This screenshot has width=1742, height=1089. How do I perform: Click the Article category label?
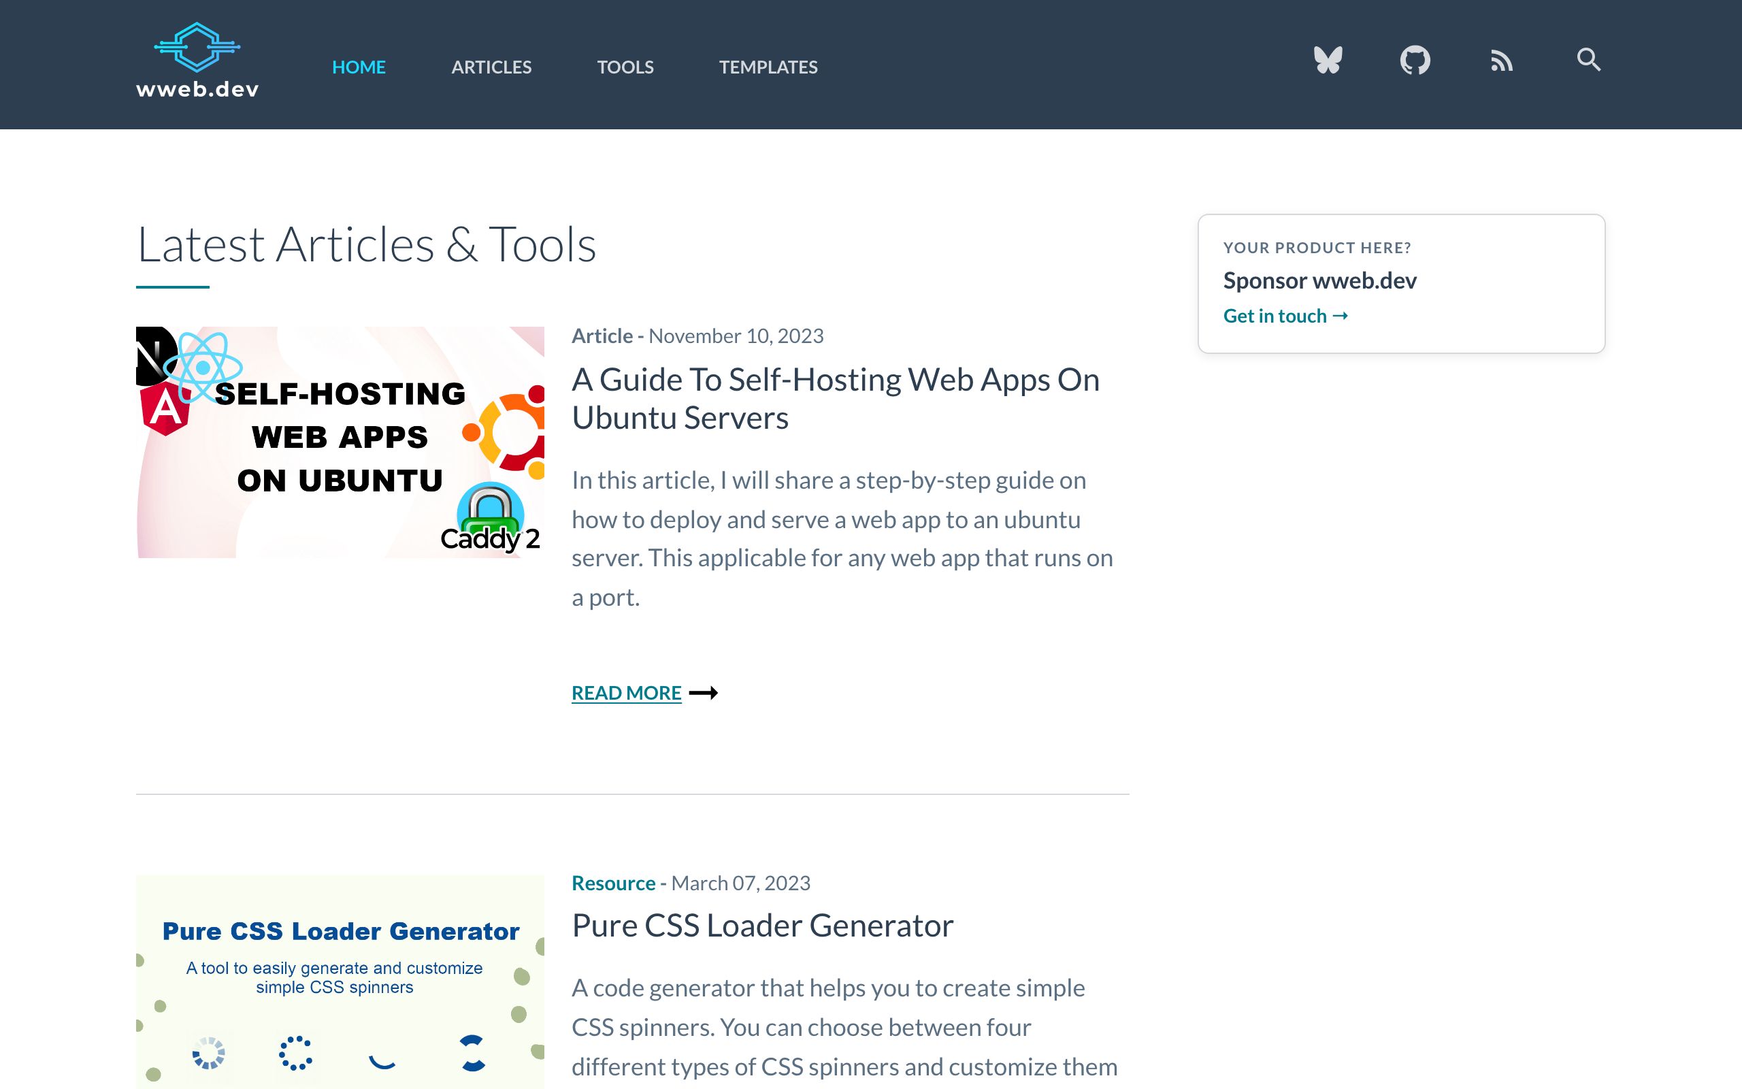[x=602, y=336]
